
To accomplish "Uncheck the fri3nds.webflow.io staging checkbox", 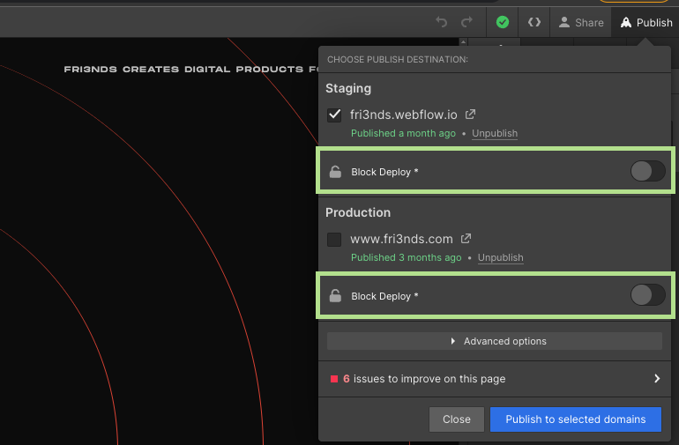I will click(334, 115).
